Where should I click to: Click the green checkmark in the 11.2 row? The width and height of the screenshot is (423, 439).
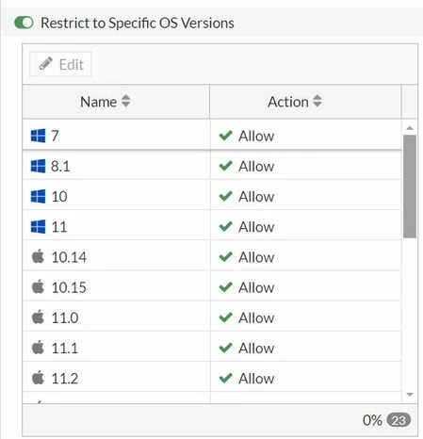click(x=225, y=378)
